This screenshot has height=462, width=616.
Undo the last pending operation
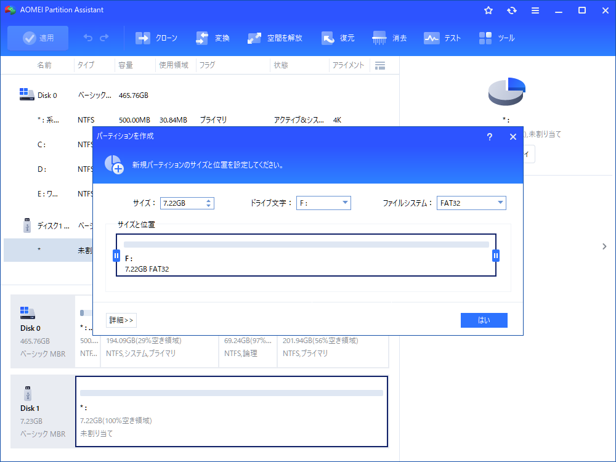click(88, 38)
